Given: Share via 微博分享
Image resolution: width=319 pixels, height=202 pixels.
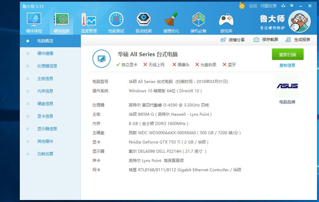Looking at the screenshot, I should point(232,40).
